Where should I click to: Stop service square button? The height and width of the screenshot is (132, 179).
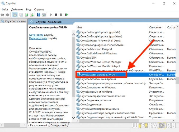(x=56, y=15)
